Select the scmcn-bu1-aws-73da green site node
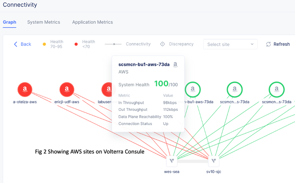This screenshot has width=295, height=183. click(x=193, y=90)
